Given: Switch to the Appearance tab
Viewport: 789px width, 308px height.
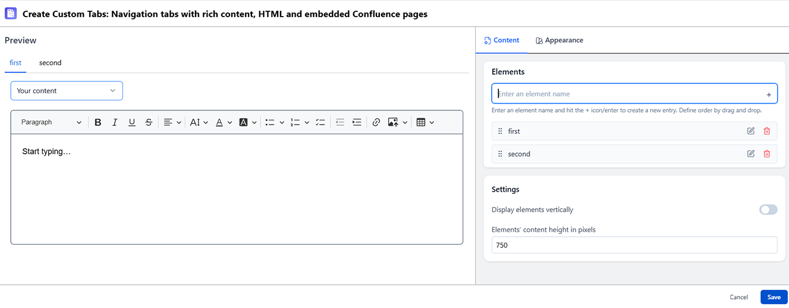Looking at the screenshot, I should (559, 40).
